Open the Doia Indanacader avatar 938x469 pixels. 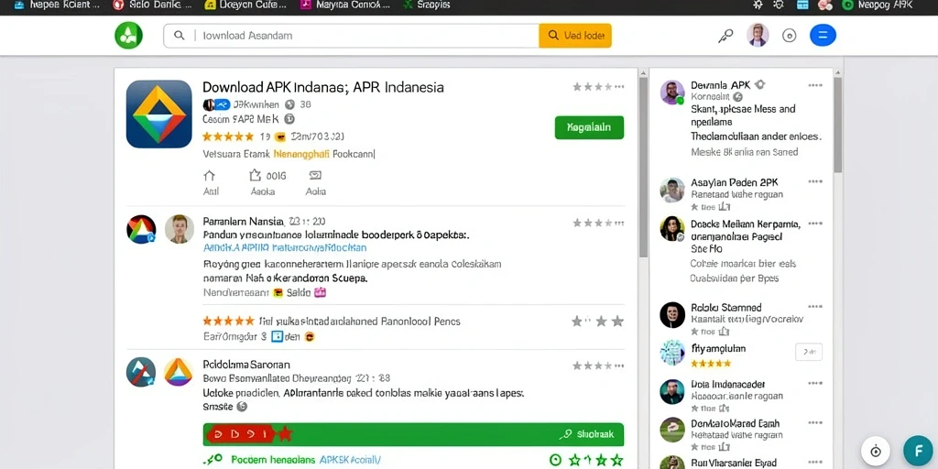(x=672, y=392)
